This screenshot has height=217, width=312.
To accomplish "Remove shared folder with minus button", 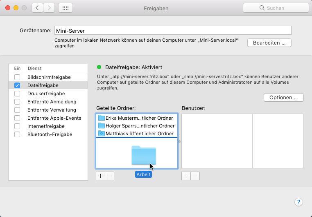I will tap(110, 176).
